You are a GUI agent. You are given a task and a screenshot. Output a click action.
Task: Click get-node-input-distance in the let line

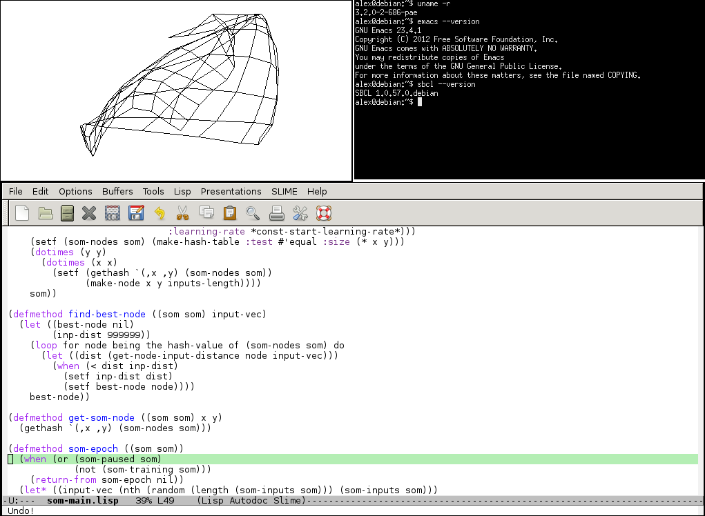click(x=176, y=355)
